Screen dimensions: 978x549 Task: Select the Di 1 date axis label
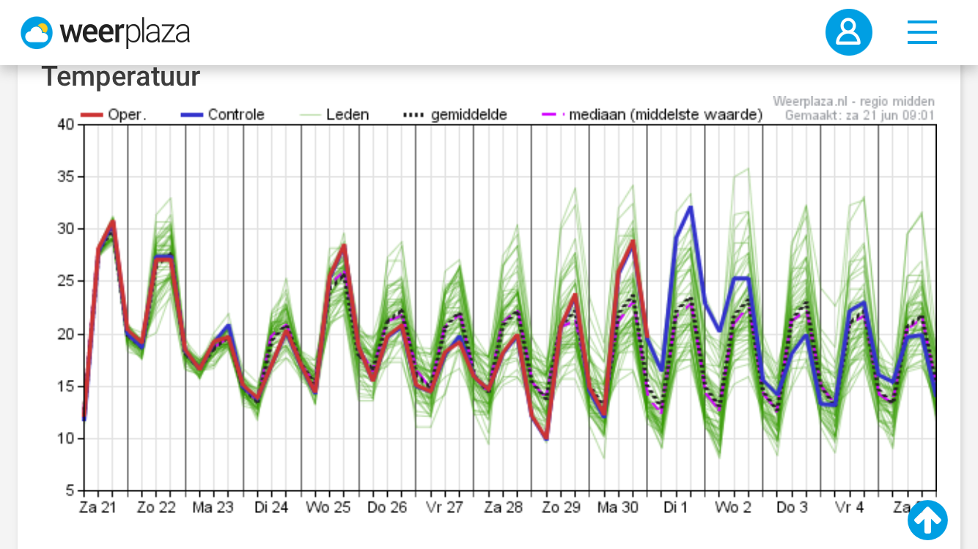click(x=675, y=507)
